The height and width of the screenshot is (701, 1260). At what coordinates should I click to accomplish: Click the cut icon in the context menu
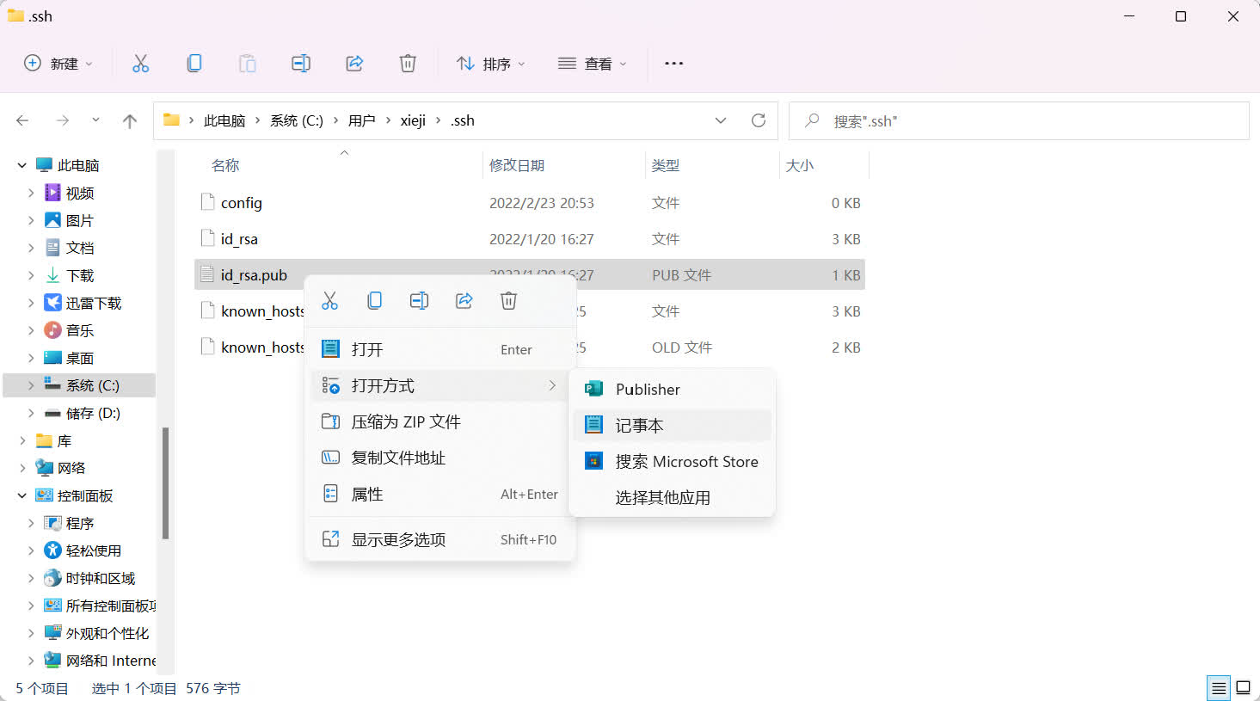click(330, 301)
